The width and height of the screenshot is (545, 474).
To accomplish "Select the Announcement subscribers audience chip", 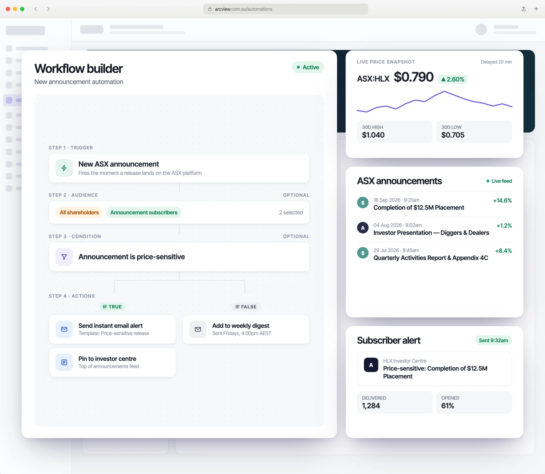I will click(144, 212).
